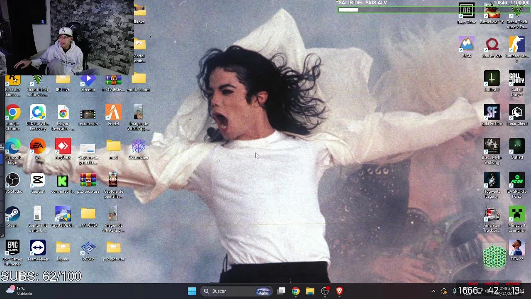
Task: Launch the Hogwarts Legacy shortcut
Action: point(492,186)
